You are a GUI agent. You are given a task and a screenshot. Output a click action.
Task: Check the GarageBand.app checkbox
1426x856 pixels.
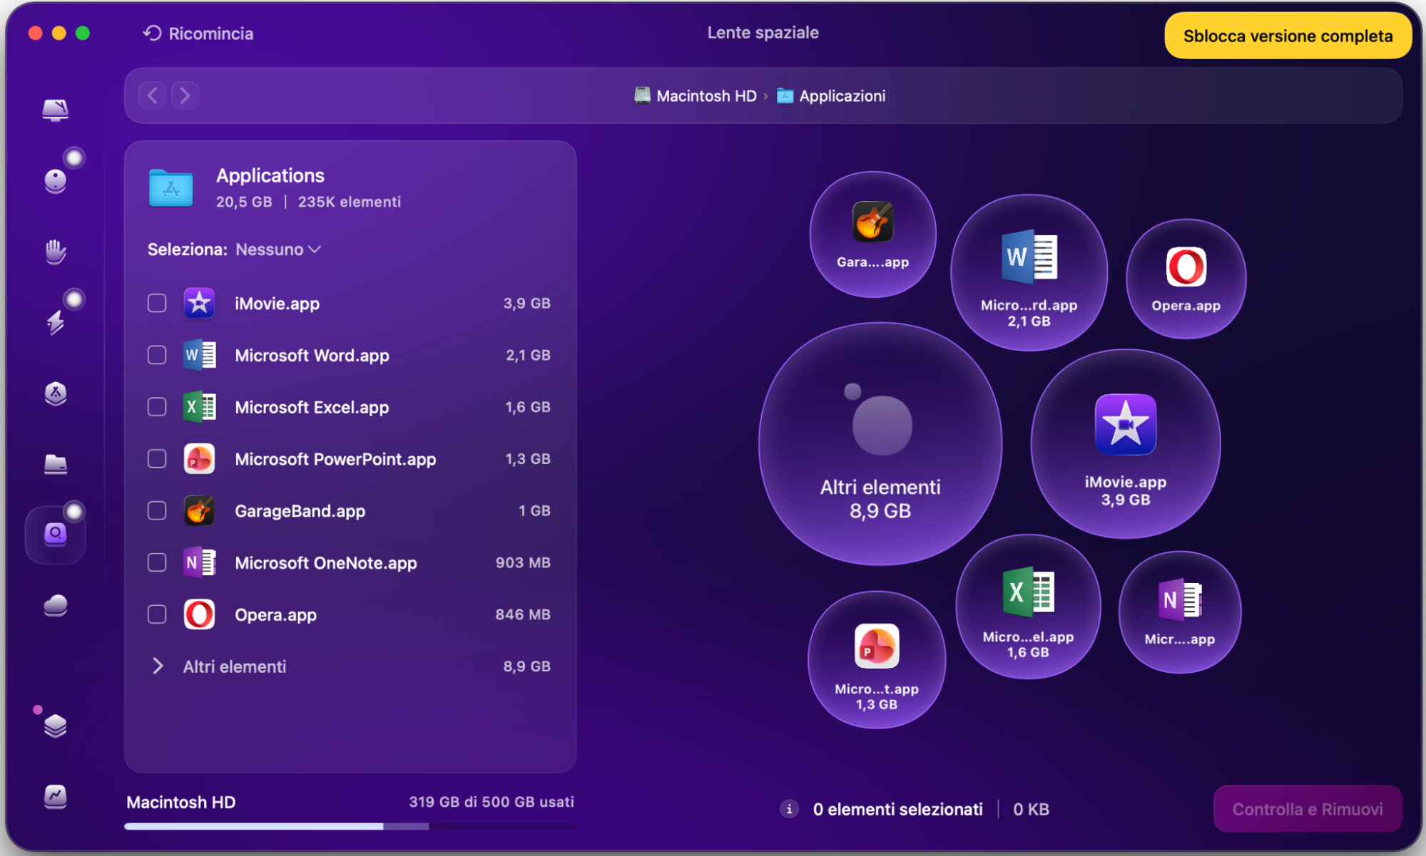157,511
